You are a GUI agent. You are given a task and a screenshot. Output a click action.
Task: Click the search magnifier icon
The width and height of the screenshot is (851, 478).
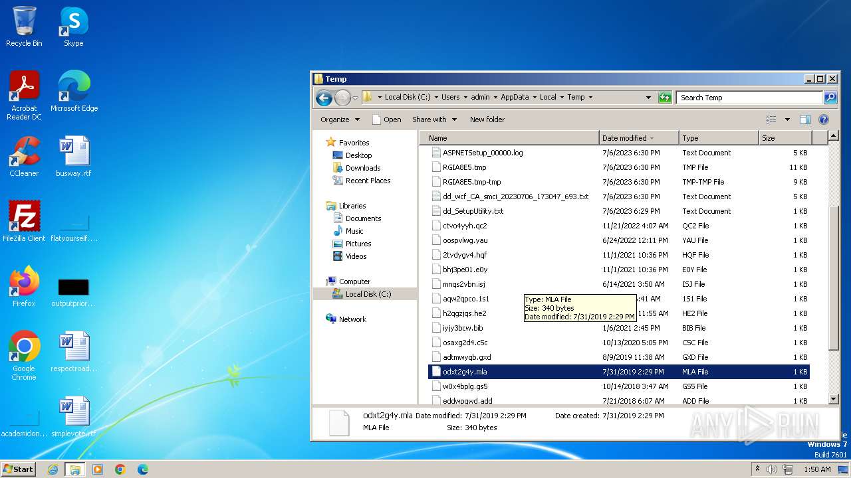[830, 97]
